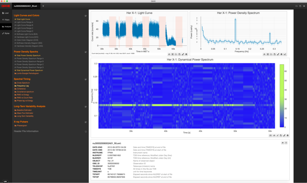Open app settings gear in top-right bar

(304, 6)
